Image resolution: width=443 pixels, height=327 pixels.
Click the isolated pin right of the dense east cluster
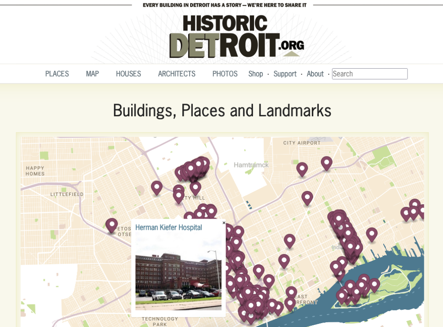coord(372,234)
